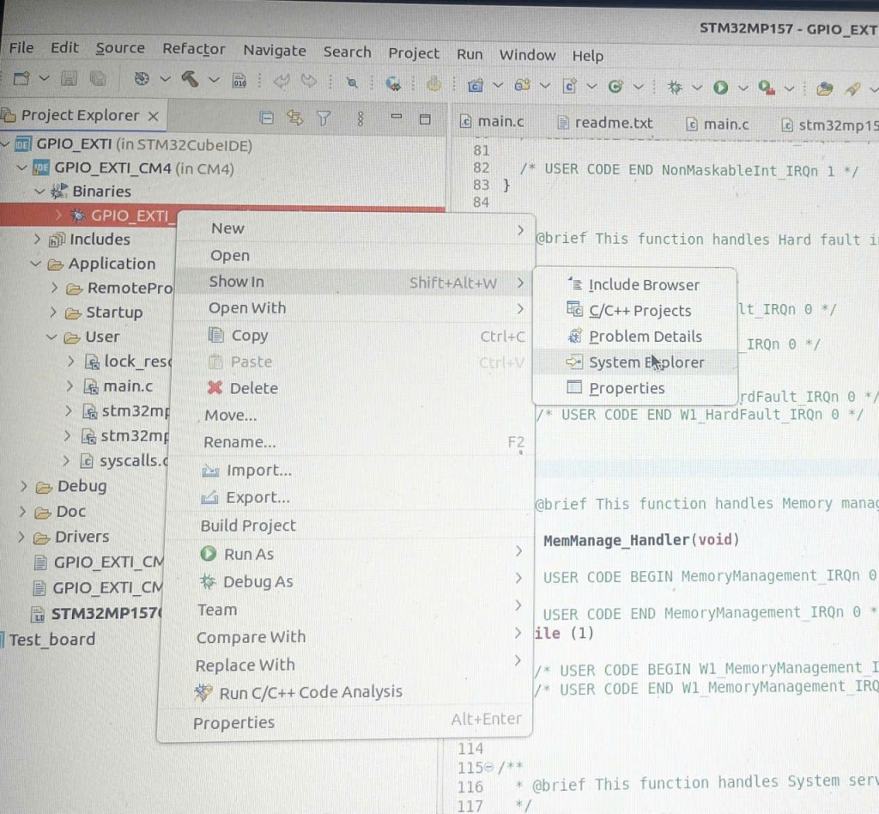879x814 pixels.
Task: Open the Project menu in menu bar
Action: tap(413, 53)
